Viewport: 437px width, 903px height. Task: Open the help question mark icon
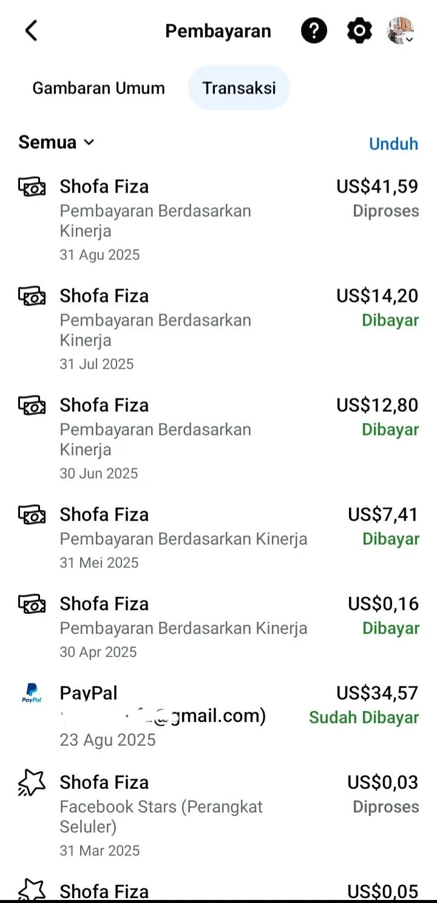pyautogui.click(x=314, y=30)
